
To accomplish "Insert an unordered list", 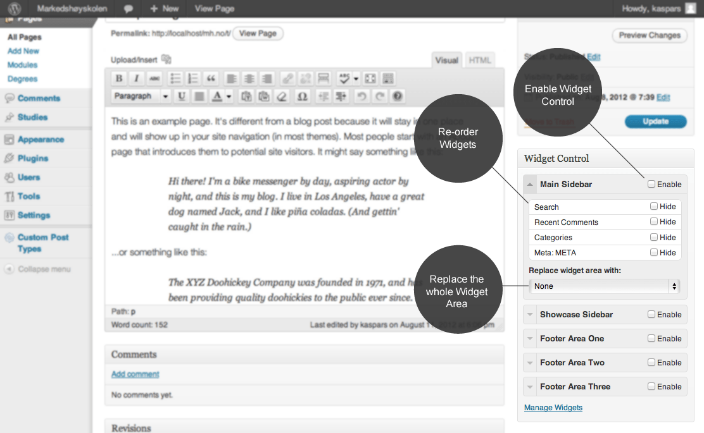I will click(175, 78).
